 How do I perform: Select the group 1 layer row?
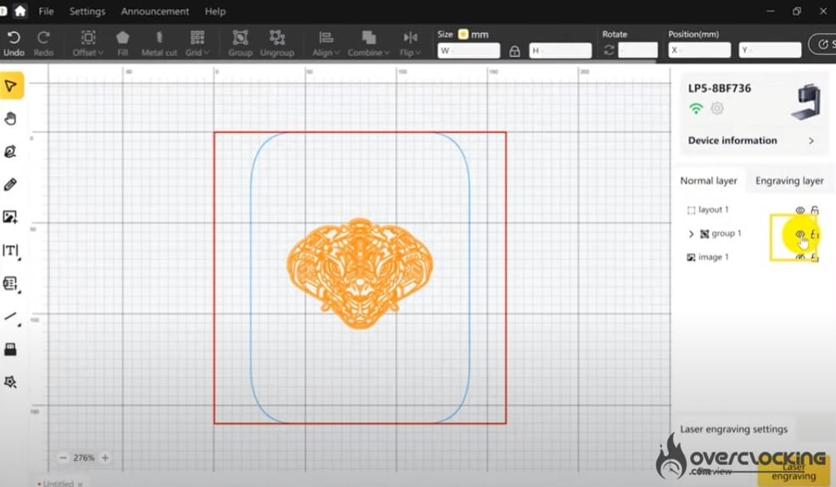click(x=753, y=233)
